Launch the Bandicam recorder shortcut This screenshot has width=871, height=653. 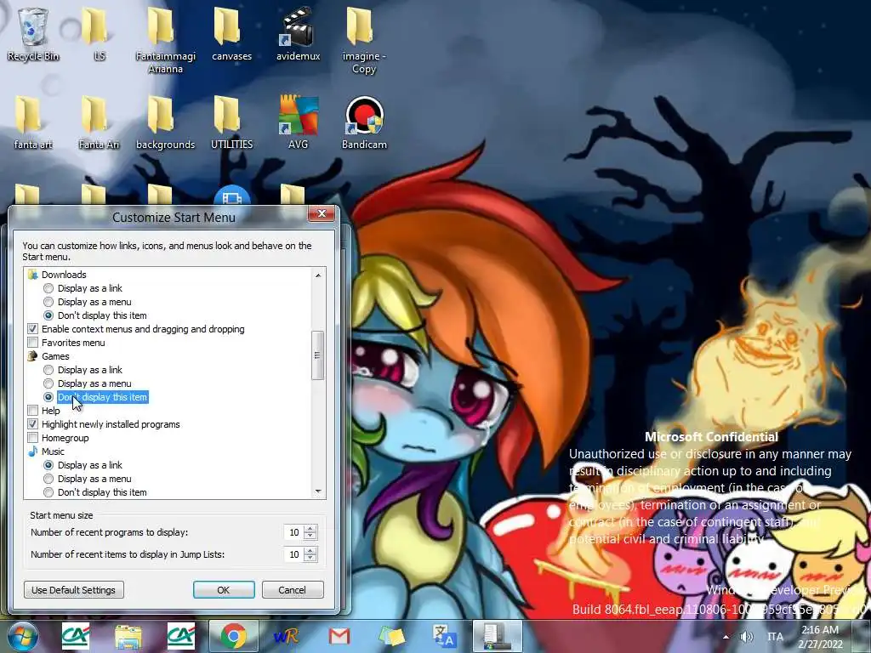364,122
